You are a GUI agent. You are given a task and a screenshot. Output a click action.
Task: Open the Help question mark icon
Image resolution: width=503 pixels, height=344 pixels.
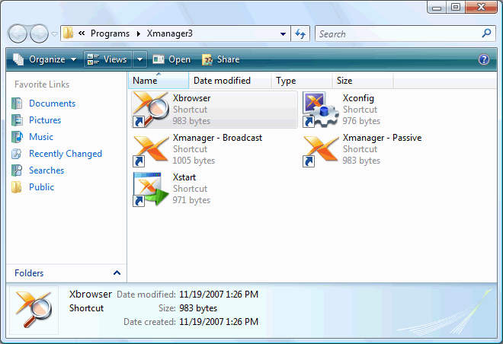click(x=484, y=59)
